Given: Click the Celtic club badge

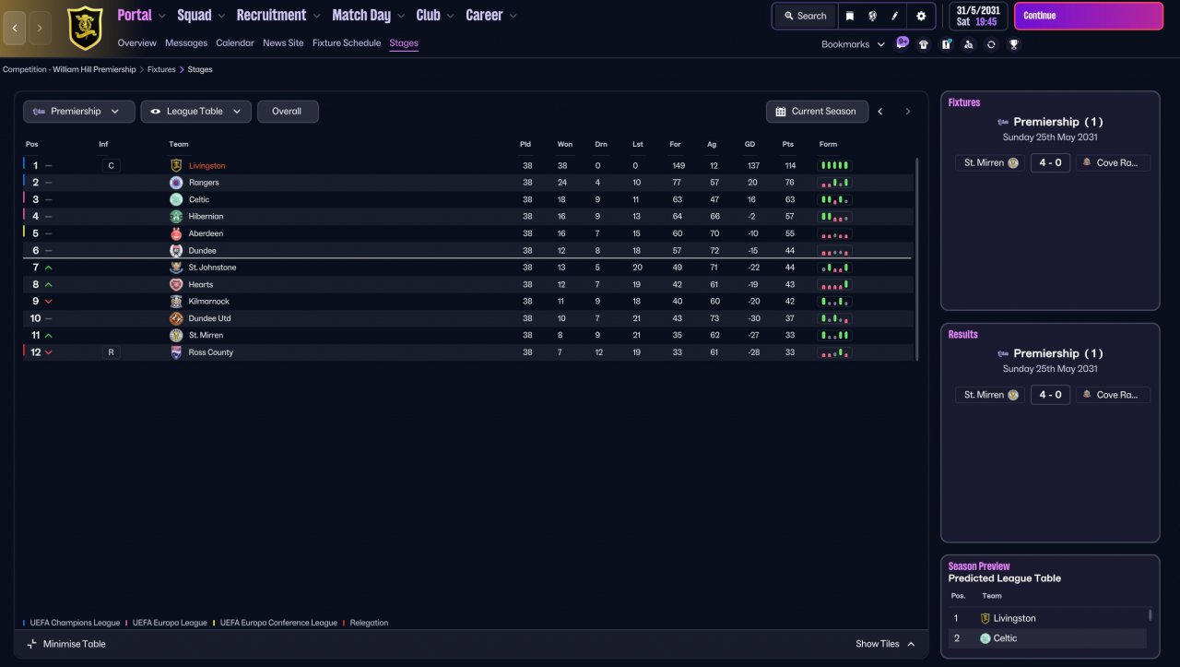Looking at the screenshot, I should point(176,199).
